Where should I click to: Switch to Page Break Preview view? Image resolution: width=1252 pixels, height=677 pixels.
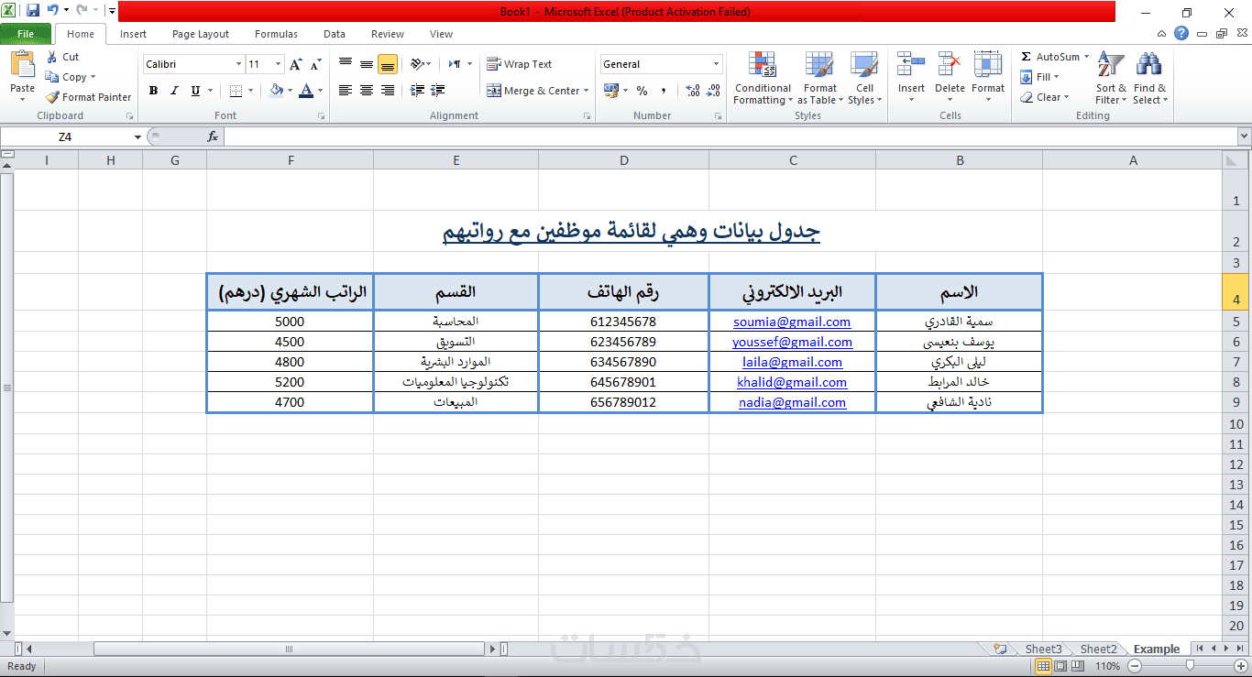click(1077, 666)
